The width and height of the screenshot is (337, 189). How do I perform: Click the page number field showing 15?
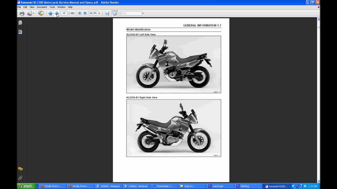point(64,13)
